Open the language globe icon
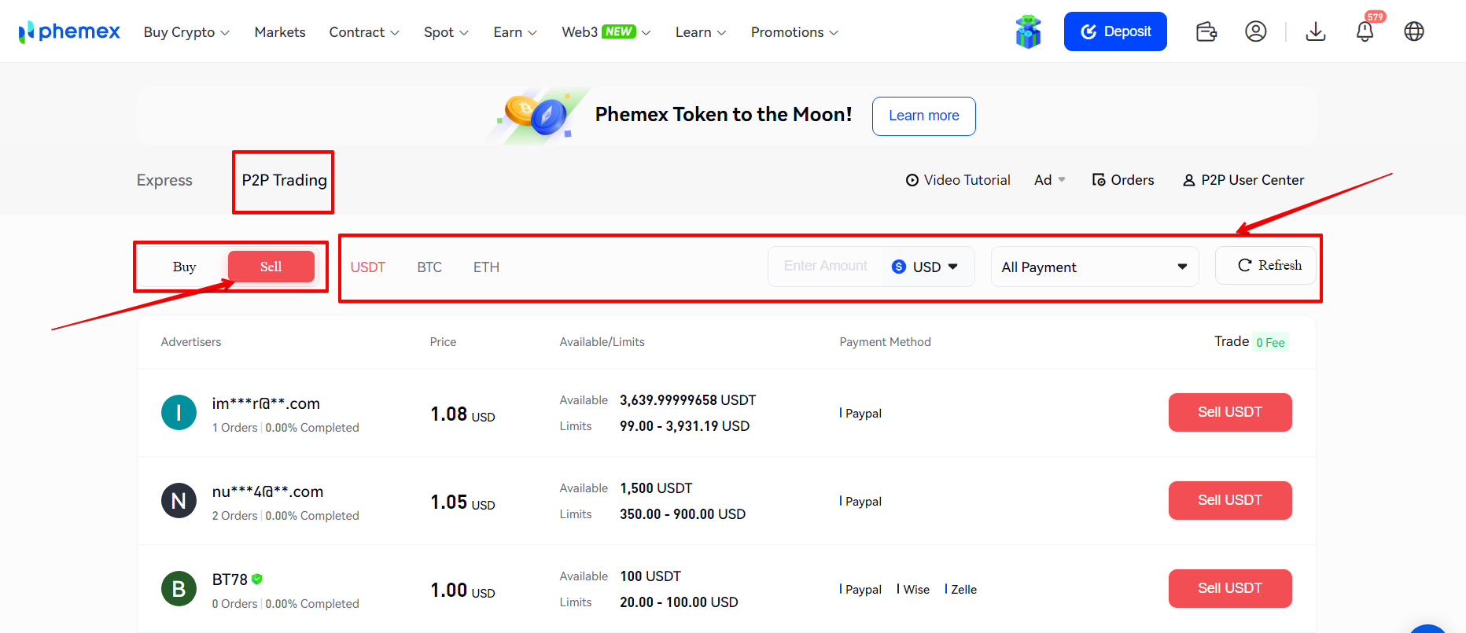Screen dimensions: 1466x633 point(1414,31)
